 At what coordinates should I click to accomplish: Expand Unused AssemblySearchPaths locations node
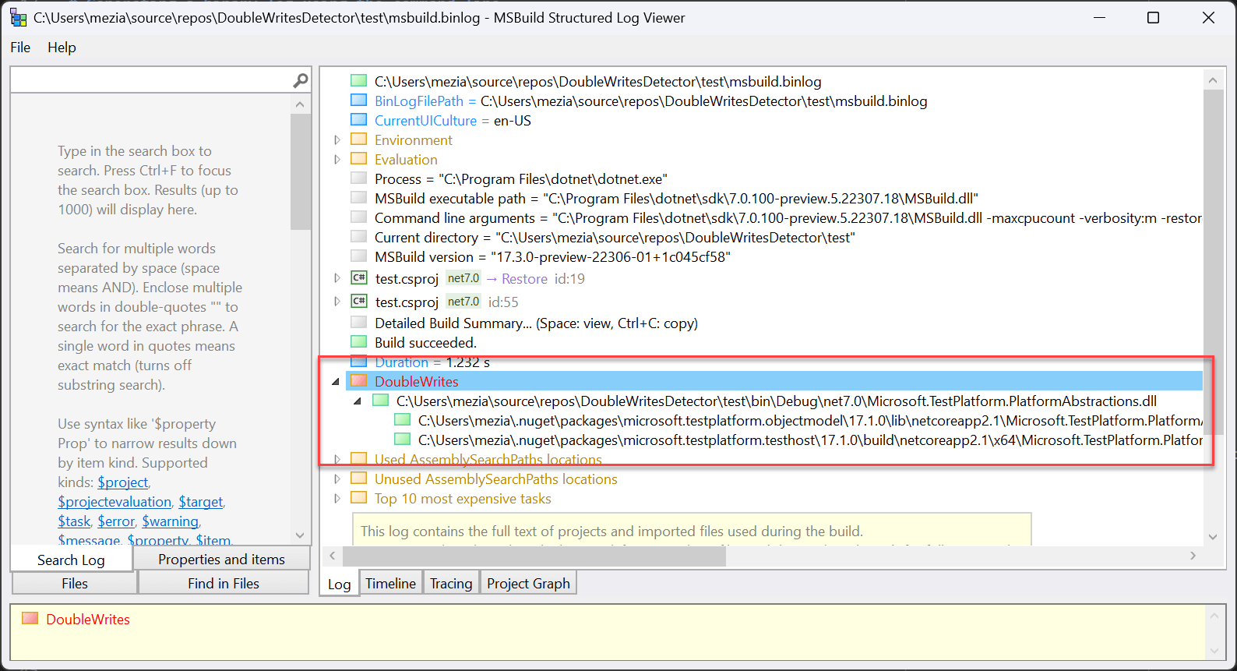pyautogui.click(x=337, y=479)
